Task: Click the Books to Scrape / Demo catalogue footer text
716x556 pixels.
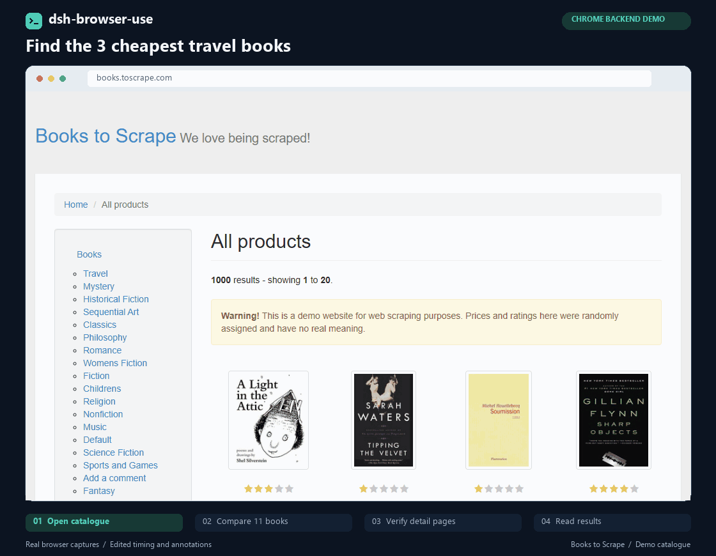Action: [630, 544]
